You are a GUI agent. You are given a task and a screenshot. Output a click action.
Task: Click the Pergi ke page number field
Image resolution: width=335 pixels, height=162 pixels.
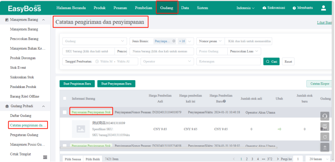pos(298,159)
